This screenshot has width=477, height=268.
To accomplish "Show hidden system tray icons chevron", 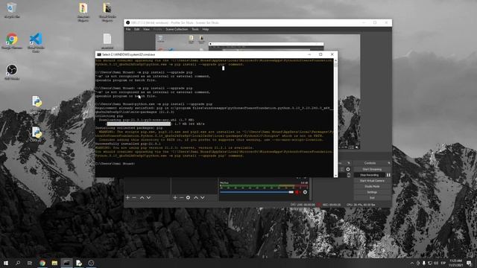I will (412, 263).
